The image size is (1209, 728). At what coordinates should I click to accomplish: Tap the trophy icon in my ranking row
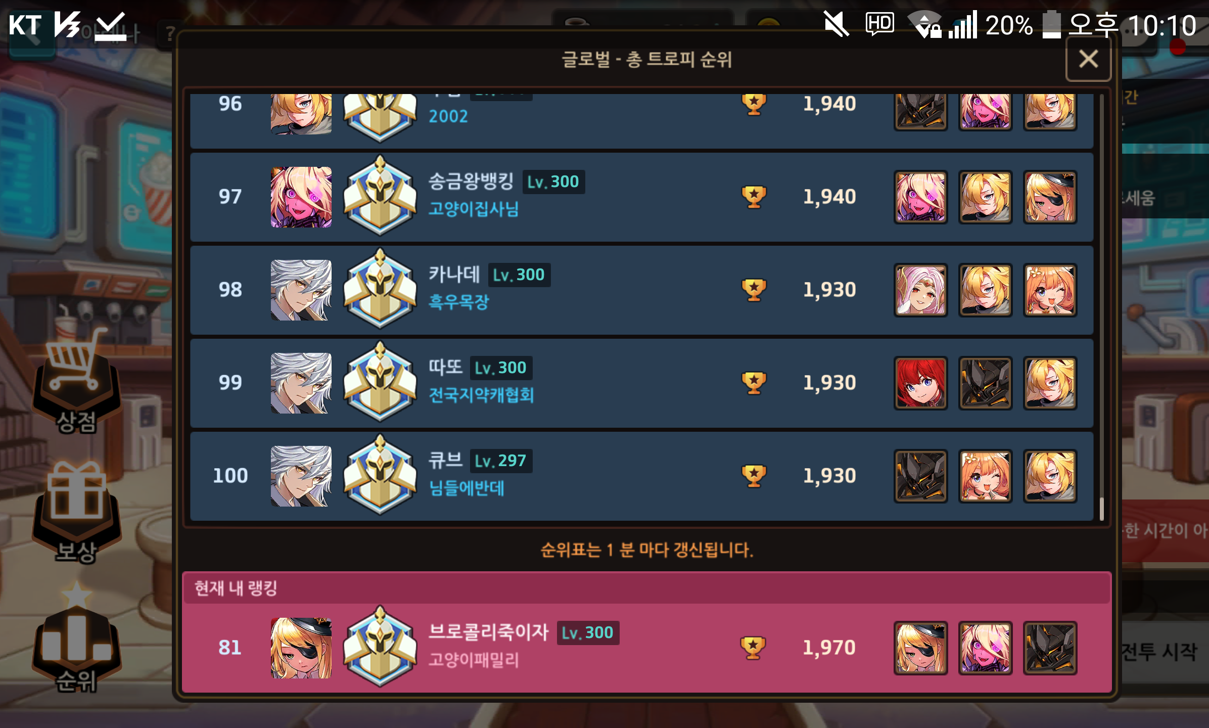tap(753, 648)
